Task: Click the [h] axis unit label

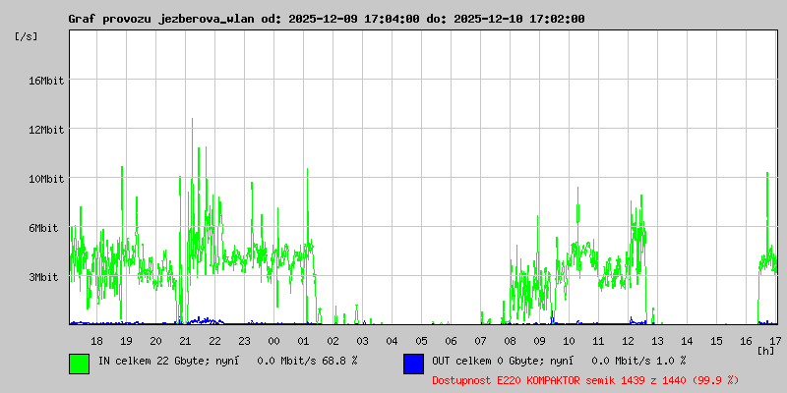Action: pyautogui.click(x=766, y=351)
